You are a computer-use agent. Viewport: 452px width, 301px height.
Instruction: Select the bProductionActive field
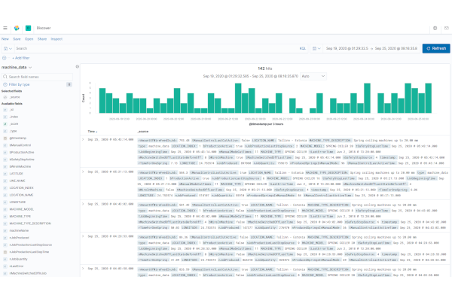coord(22,152)
